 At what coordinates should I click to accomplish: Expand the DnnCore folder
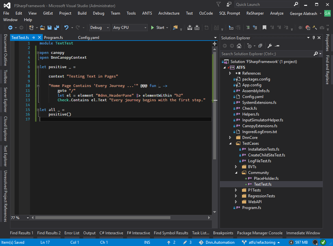[230, 138]
